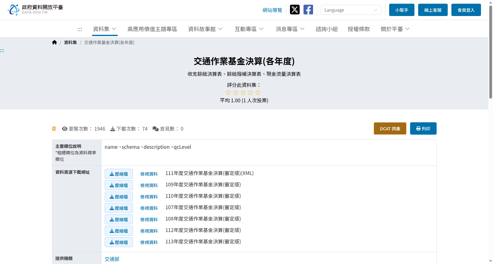Click the 小幫手 button
493x264 pixels.
[402, 10]
